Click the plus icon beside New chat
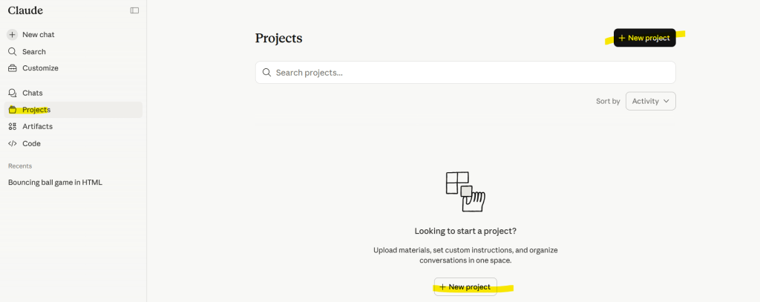Image resolution: width=760 pixels, height=302 pixels. click(12, 35)
